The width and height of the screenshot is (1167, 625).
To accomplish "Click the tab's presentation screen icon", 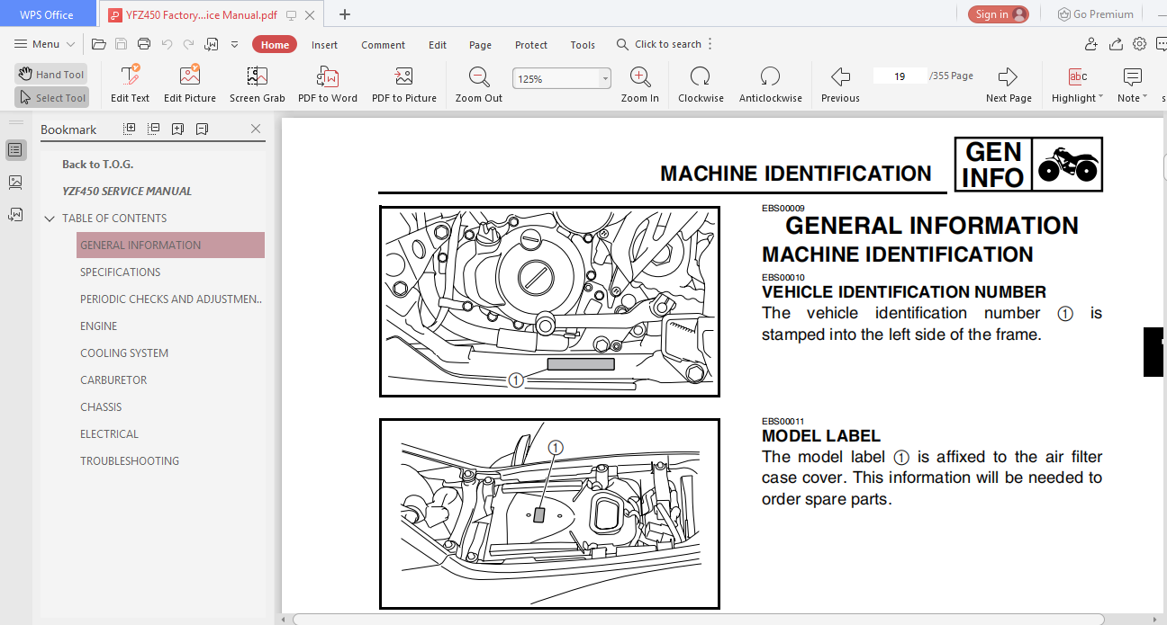I will (x=291, y=14).
